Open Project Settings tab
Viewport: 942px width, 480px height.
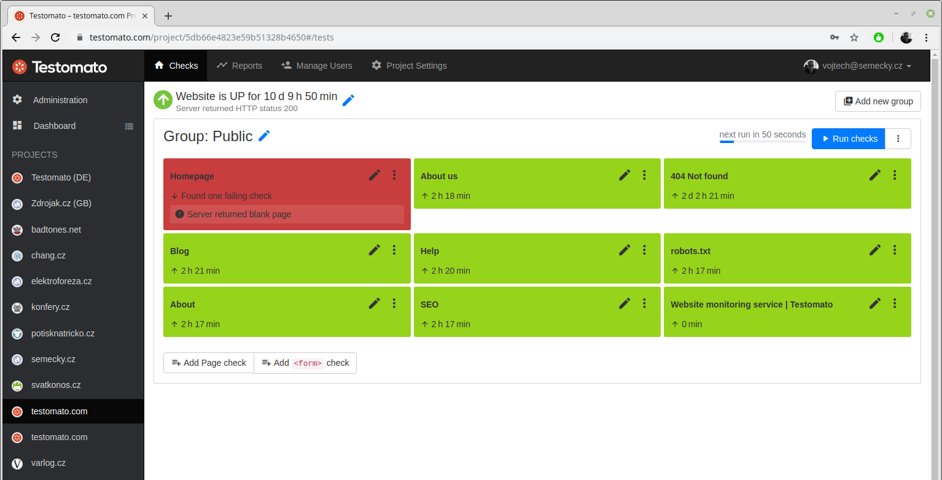click(409, 66)
